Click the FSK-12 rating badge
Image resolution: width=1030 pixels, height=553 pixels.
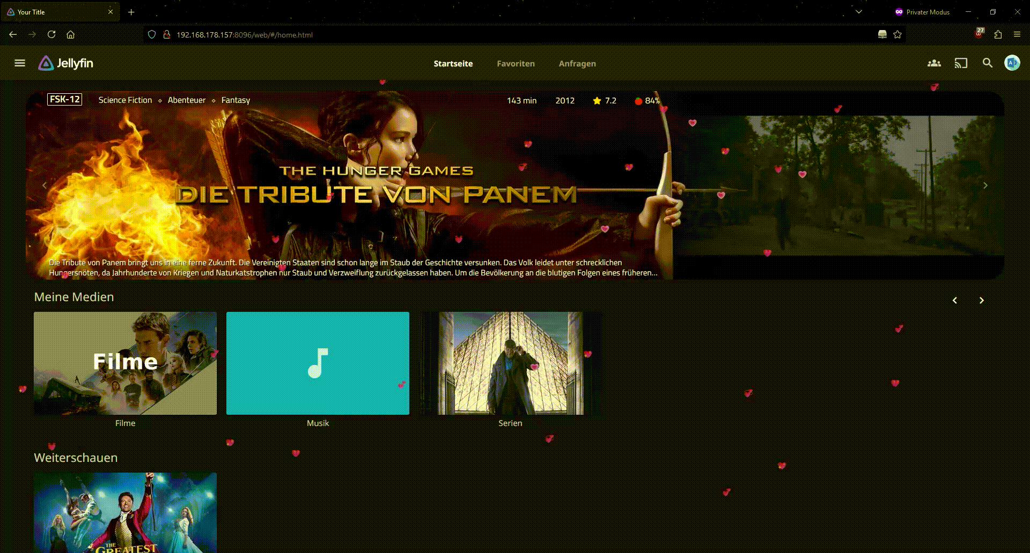64,99
